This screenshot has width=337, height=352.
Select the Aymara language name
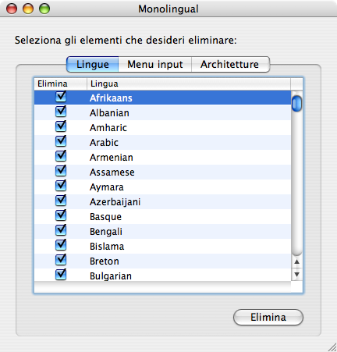coord(107,187)
